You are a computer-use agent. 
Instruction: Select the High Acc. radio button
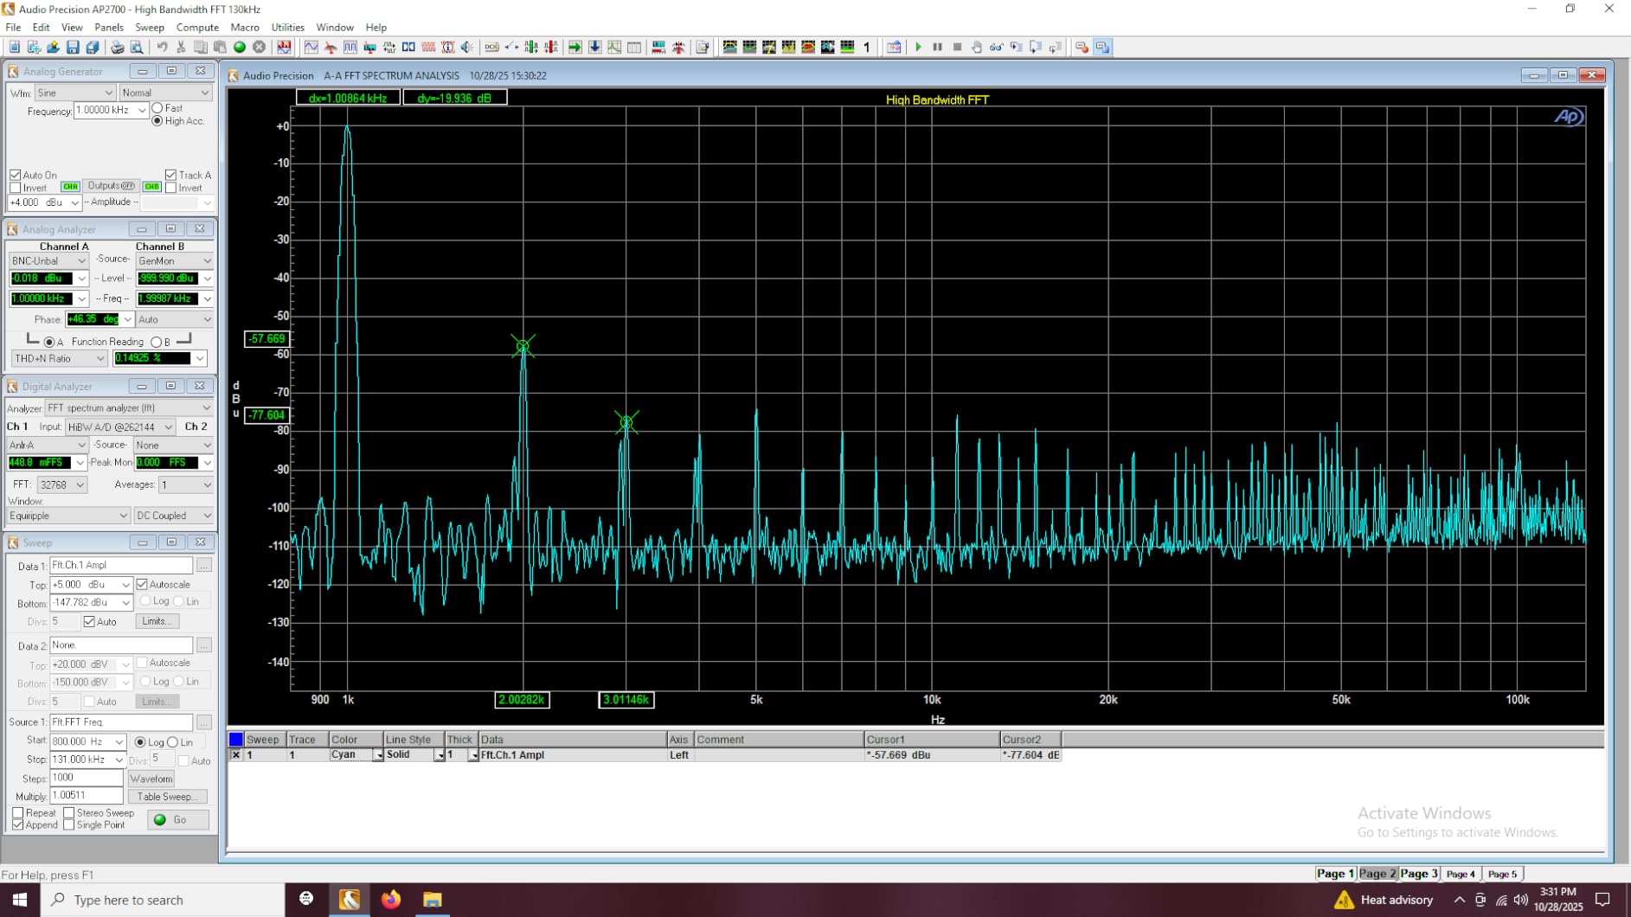[x=157, y=121]
